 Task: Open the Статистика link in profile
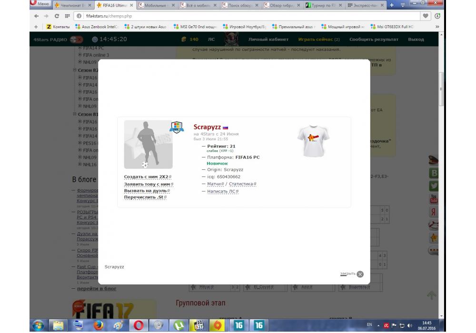[242, 184]
